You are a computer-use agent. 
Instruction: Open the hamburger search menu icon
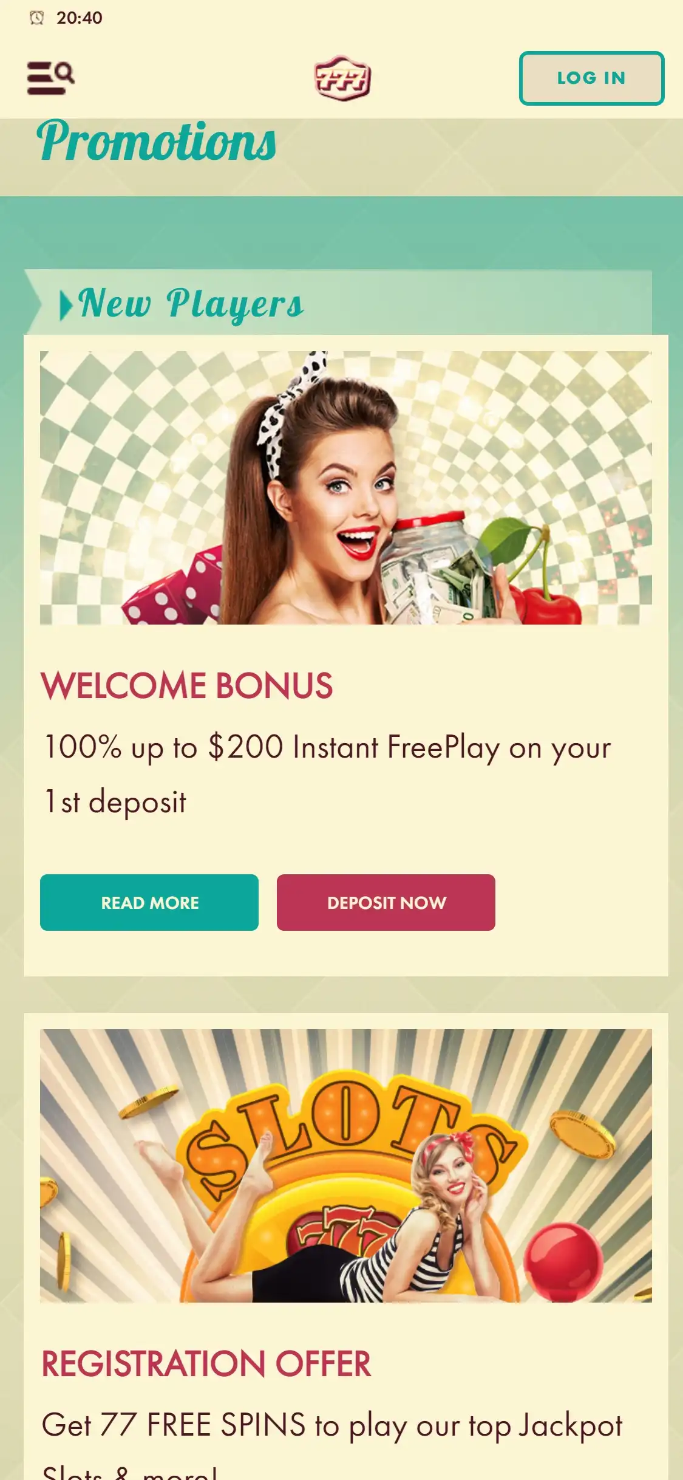point(51,78)
